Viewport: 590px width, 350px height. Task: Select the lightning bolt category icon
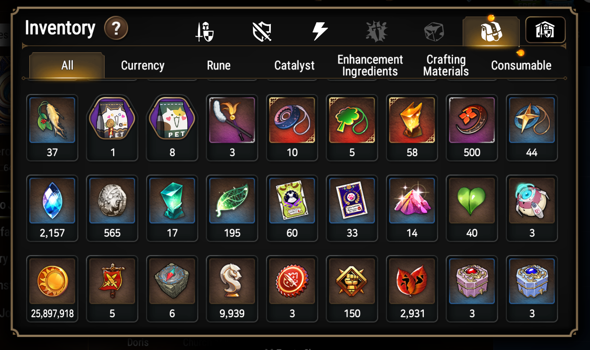[x=319, y=32]
